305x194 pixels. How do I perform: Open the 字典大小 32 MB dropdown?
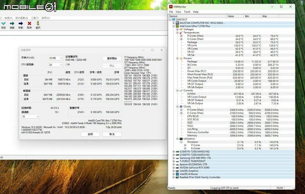pos(56,58)
